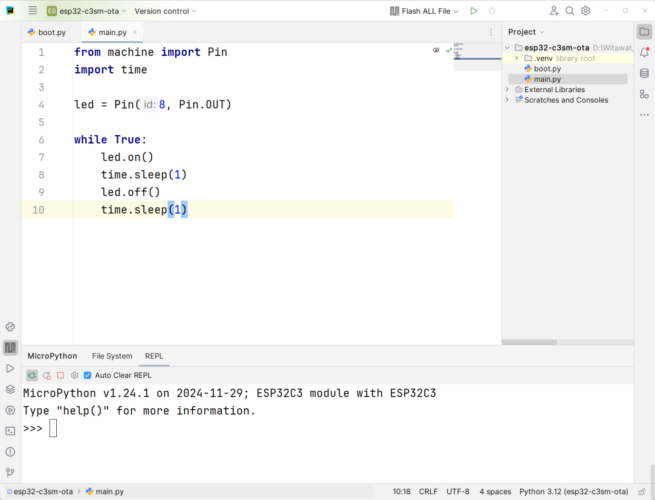Image resolution: width=655 pixels, height=500 pixels.
Task: Expand the External Libraries node
Action: tap(507, 90)
